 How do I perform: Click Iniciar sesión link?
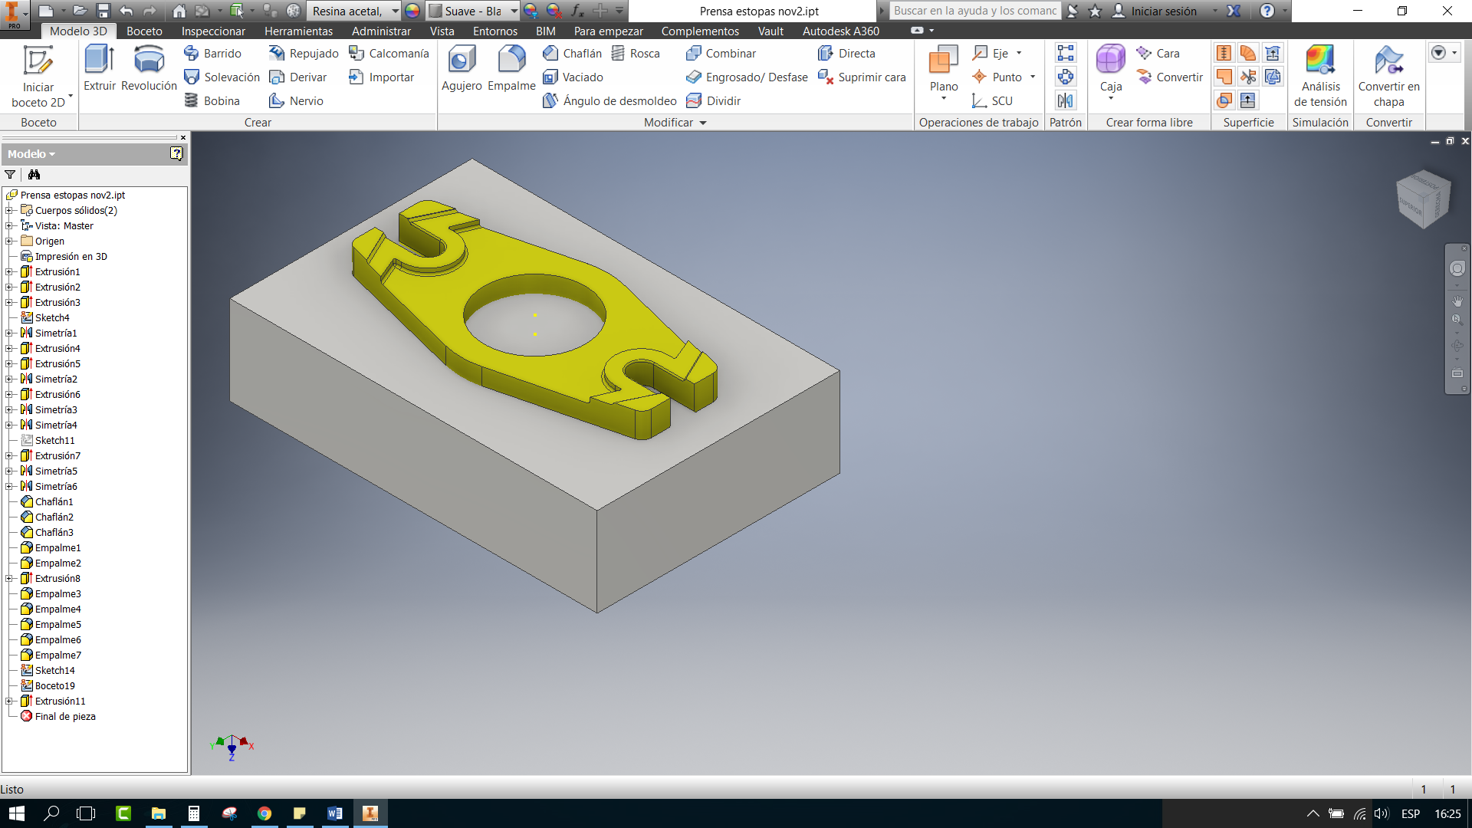1163,11
